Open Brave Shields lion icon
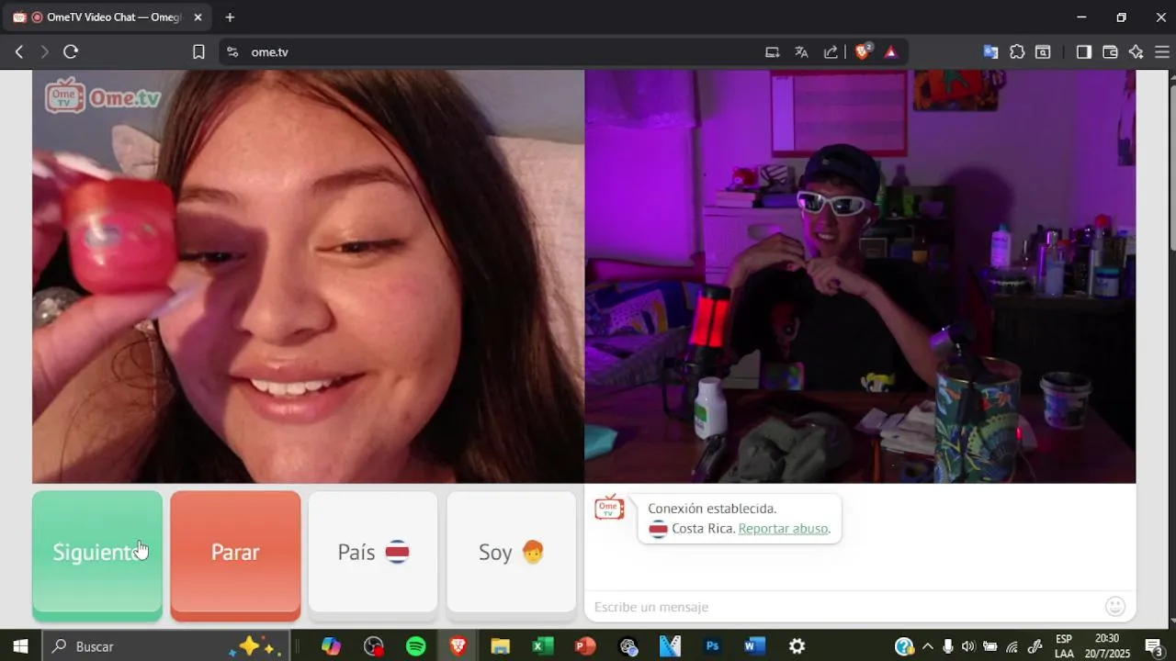1176x661 pixels. (x=863, y=51)
